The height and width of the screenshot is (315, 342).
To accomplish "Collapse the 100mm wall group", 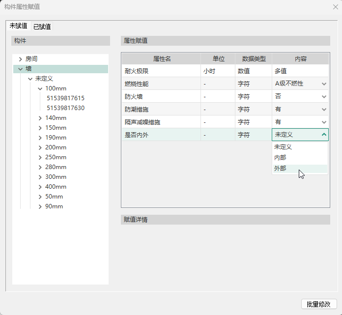I will [40, 88].
